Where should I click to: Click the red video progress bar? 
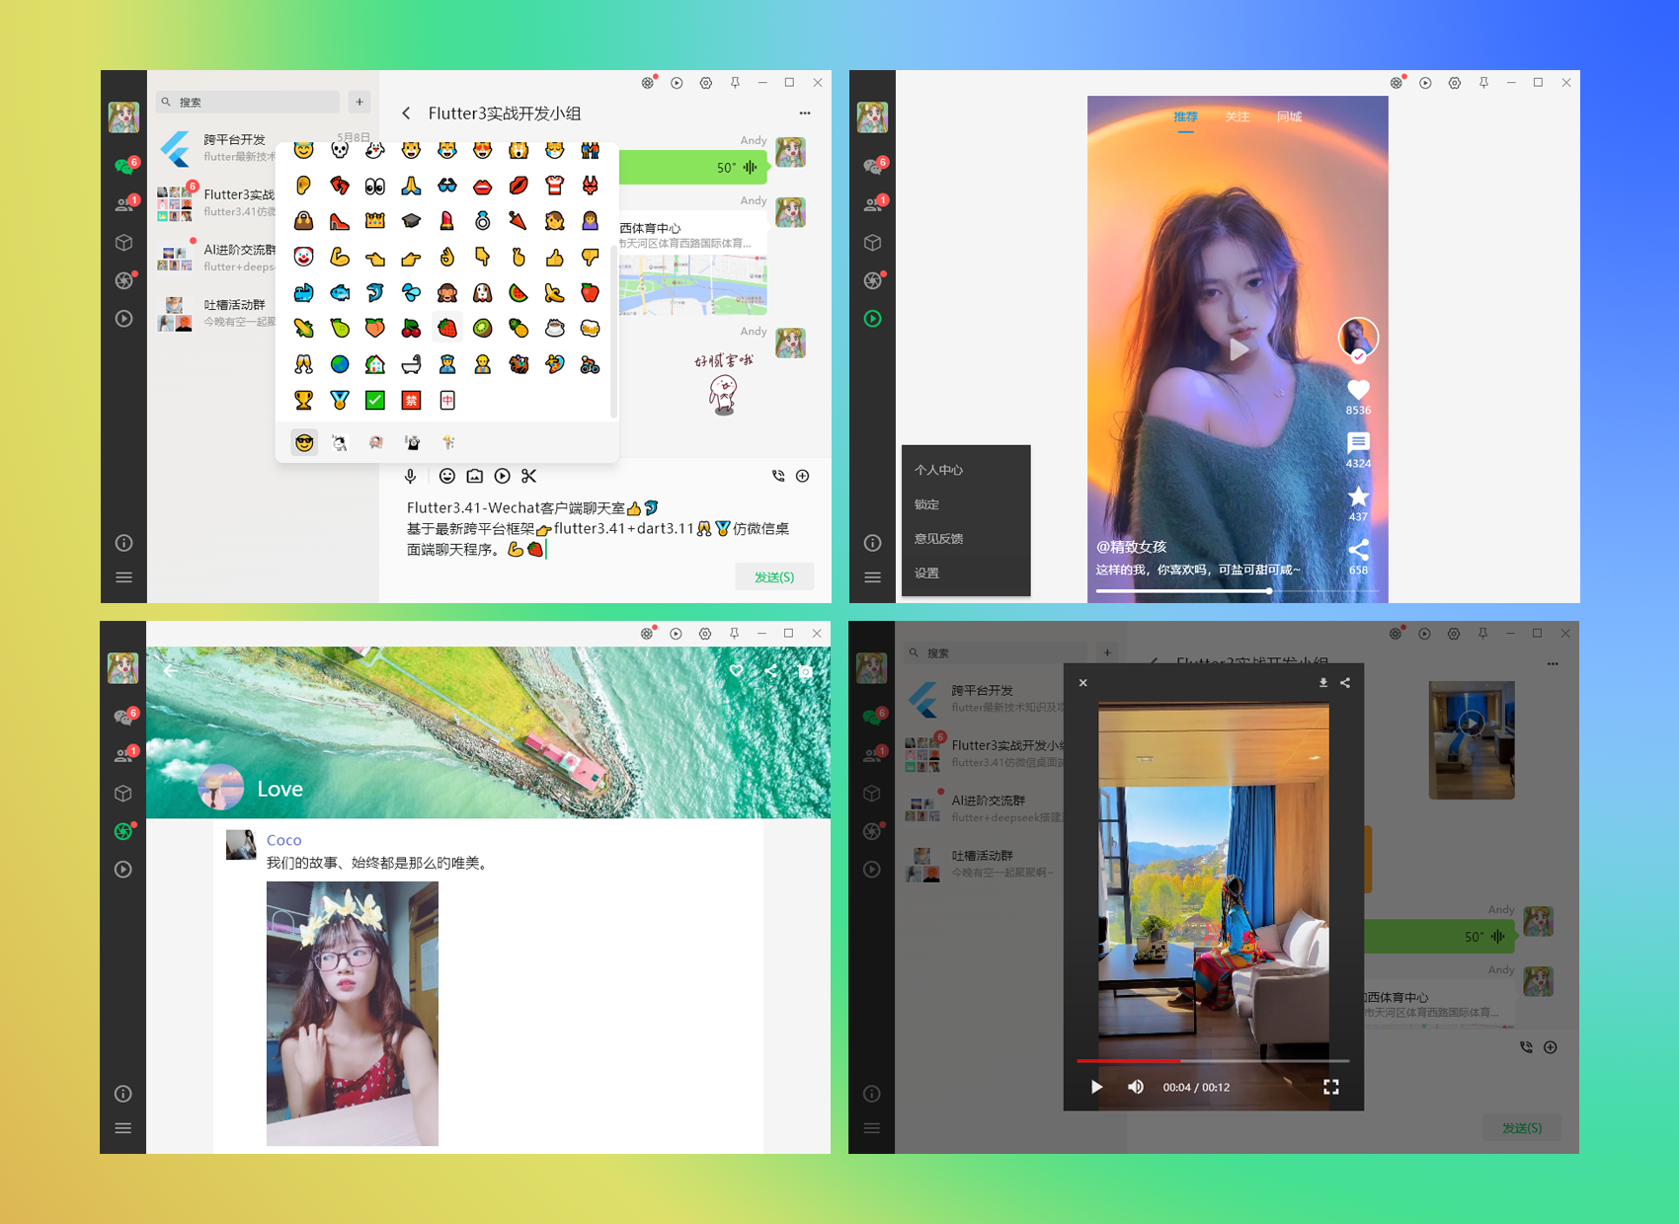(1213, 1060)
